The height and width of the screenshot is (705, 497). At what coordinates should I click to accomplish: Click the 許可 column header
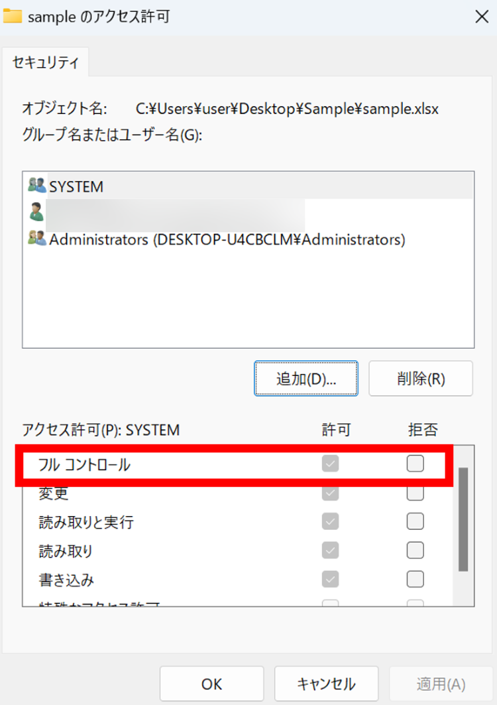tap(336, 430)
